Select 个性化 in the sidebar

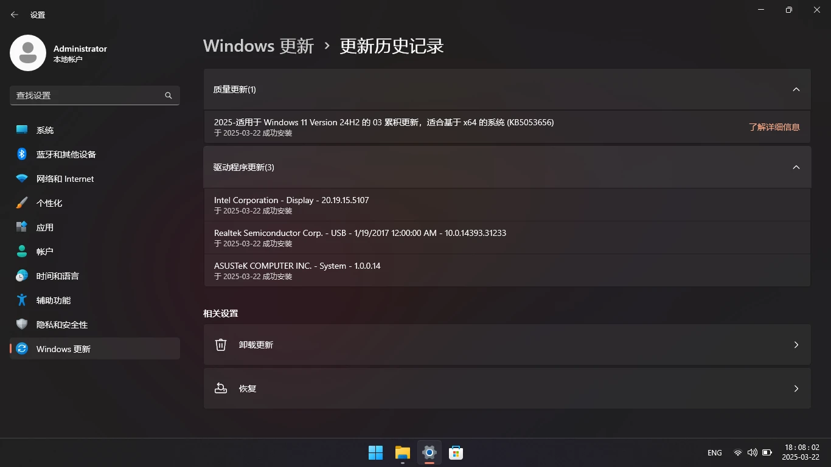[95, 203]
